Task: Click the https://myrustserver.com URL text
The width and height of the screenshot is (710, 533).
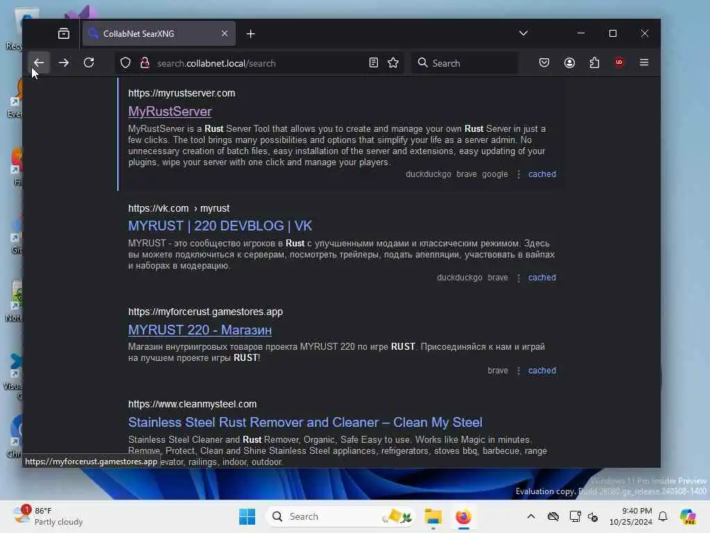Action: point(182,93)
